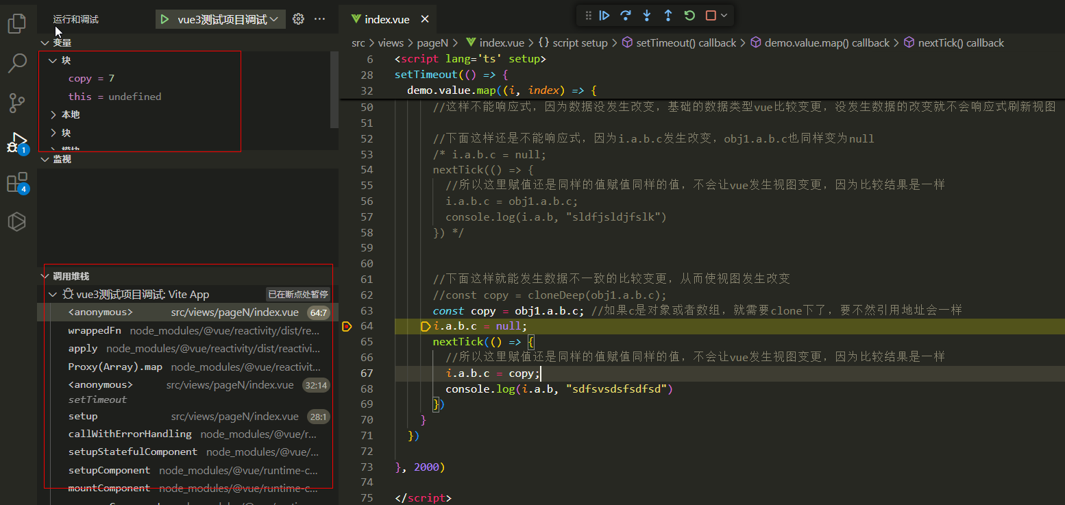Open the hexagon icon view in activity bar

coord(16,222)
